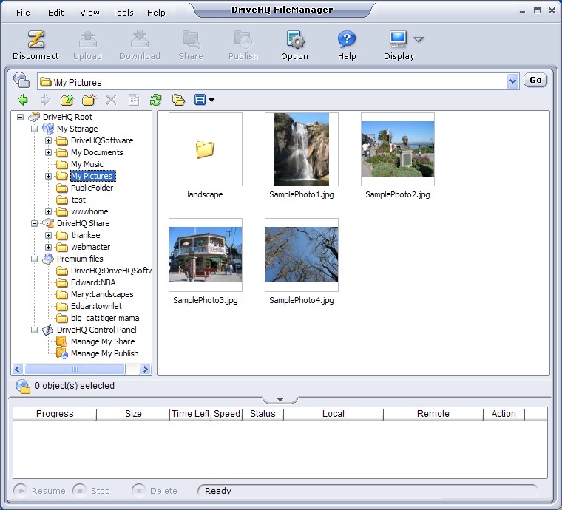Create a new folder with toolbar icon
The image size is (562, 510).
coord(89,100)
